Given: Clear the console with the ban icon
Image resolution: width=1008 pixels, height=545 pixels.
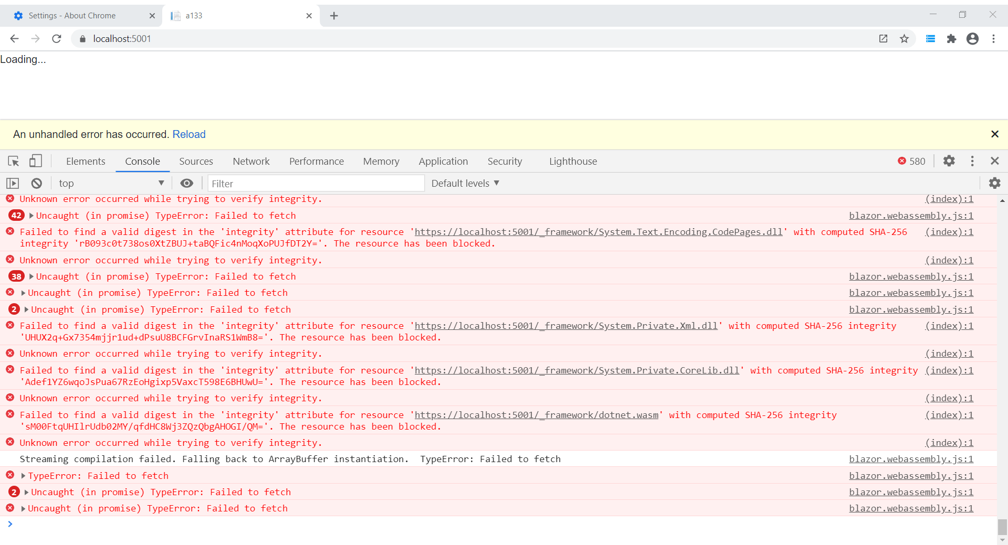Looking at the screenshot, I should (36, 183).
